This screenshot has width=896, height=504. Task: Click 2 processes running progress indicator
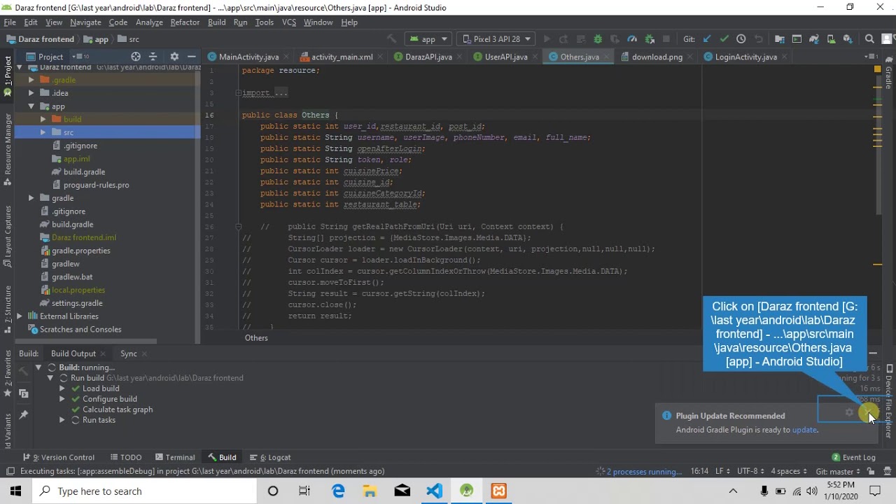(644, 471)
